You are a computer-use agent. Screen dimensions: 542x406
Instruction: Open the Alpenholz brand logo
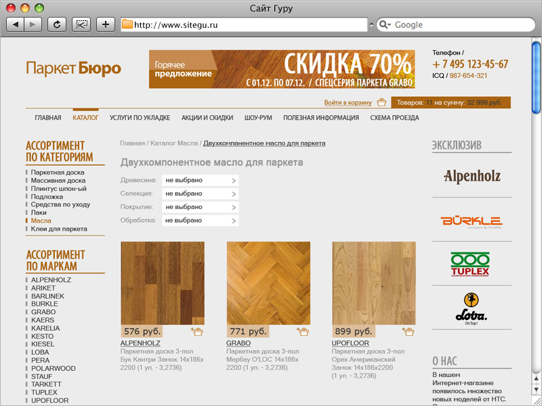(472, 176)
